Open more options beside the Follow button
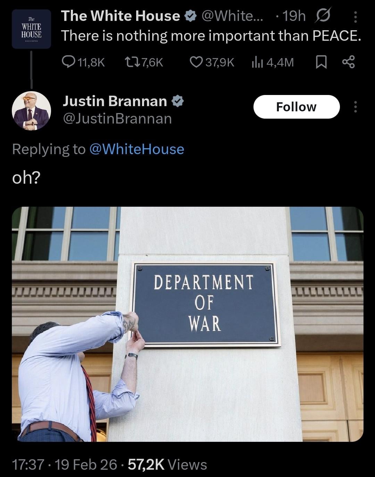 [355, 107]
